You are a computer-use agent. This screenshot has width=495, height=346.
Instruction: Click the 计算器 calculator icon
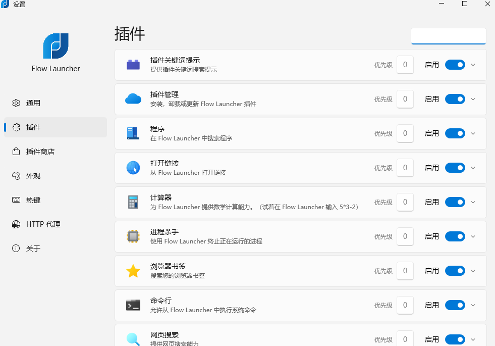click(133, 202)
